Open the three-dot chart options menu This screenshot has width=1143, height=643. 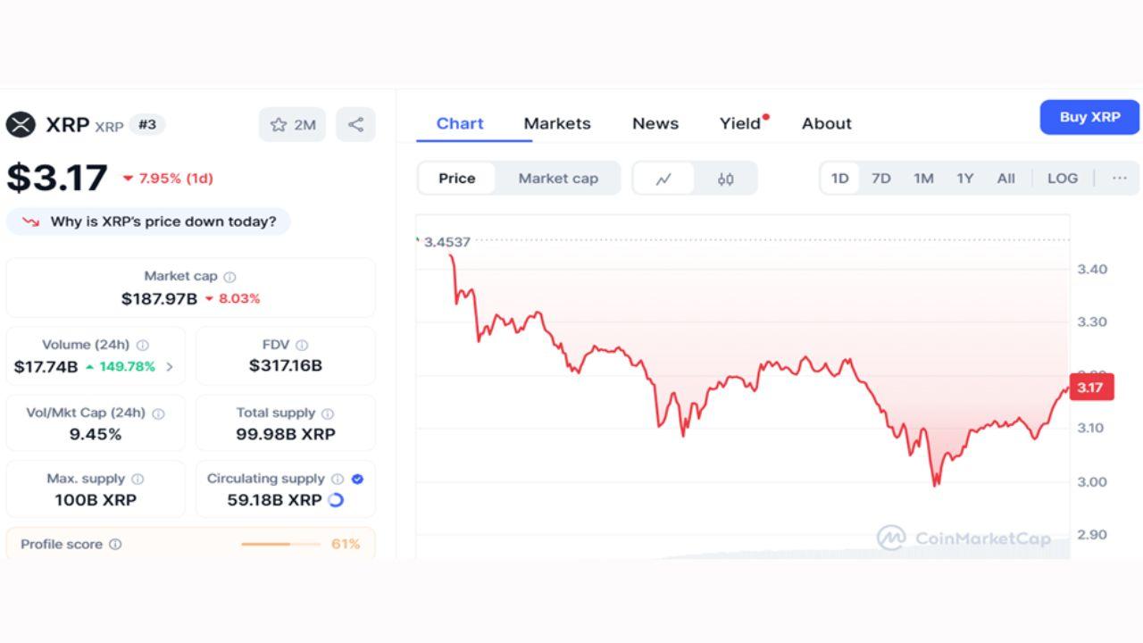tap(1120, 179)
